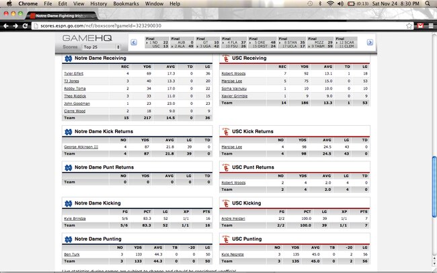The width and height of the screenshot is (437, 273).
Task: Click the GameHQ logo
Action: tap(87, 38)
